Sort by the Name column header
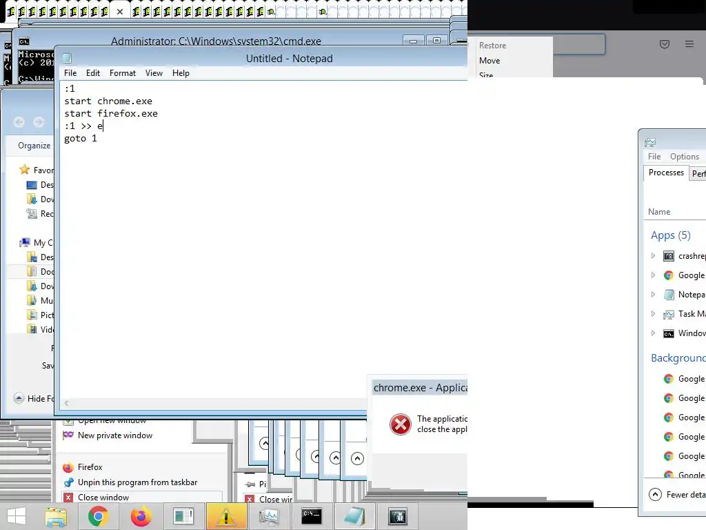706x530 pixels. coord(659,212)
